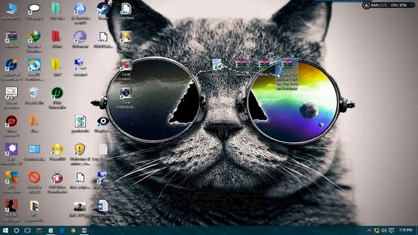This screenshot has width=418, height=235.
Task: Click the RAM and CPU usage widget
Action: 389,5
